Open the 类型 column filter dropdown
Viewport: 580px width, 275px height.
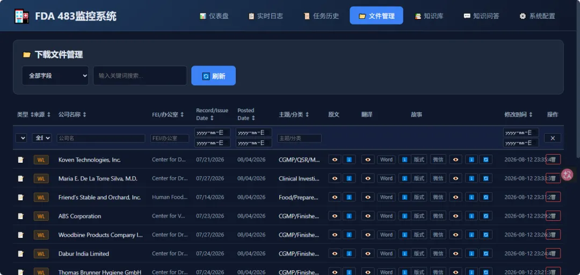click(x=21, y=138)
